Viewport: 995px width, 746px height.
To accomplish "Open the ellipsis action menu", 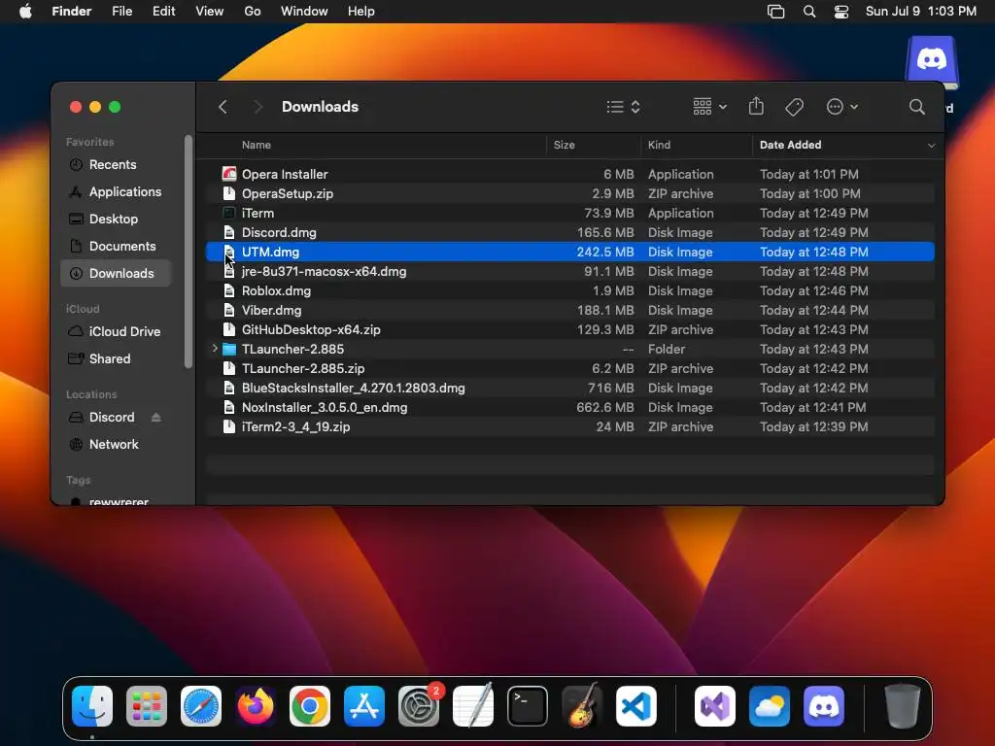I will tap(842, 107).
